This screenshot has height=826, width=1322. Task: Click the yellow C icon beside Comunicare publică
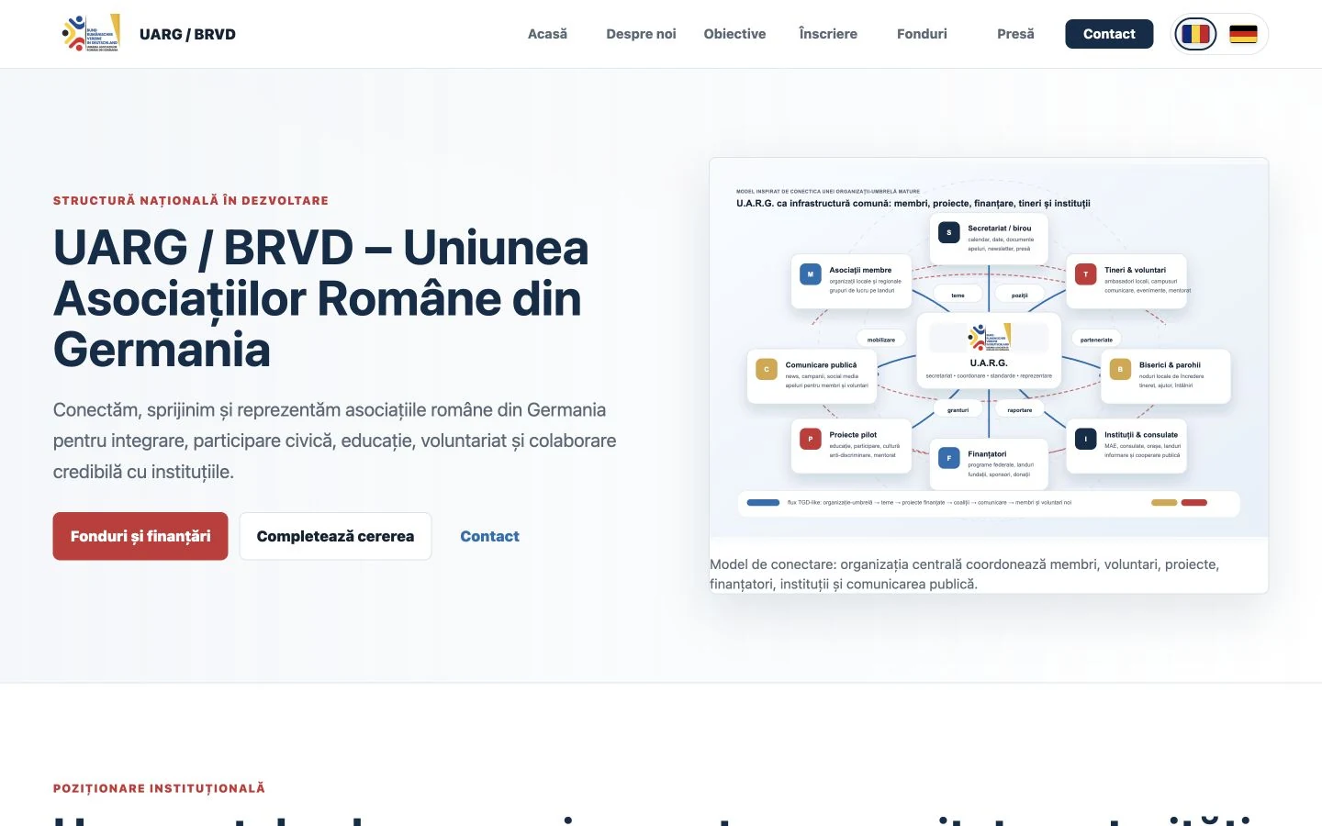(767, 369)
